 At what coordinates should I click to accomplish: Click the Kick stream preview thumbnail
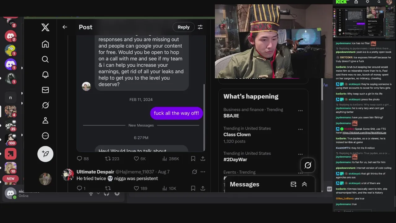(x=364, y=22)
